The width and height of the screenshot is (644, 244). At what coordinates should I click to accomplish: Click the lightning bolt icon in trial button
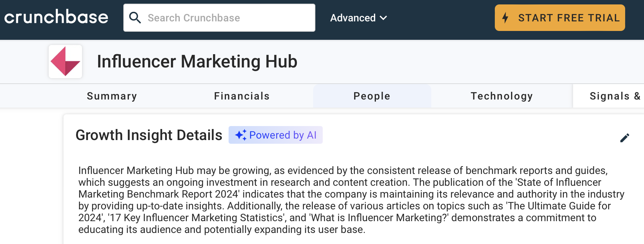tap(506, 17)
